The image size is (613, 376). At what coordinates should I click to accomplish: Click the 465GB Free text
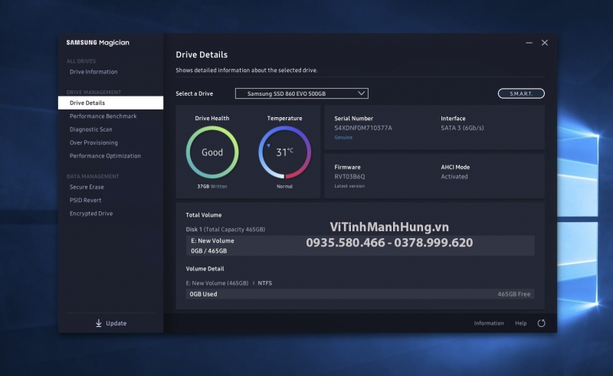[513, 294]
